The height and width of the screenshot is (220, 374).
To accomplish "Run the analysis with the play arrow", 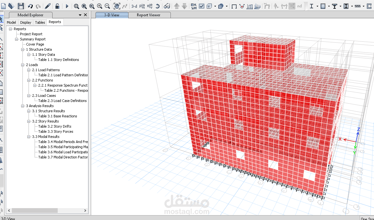I will pos(67,6).
